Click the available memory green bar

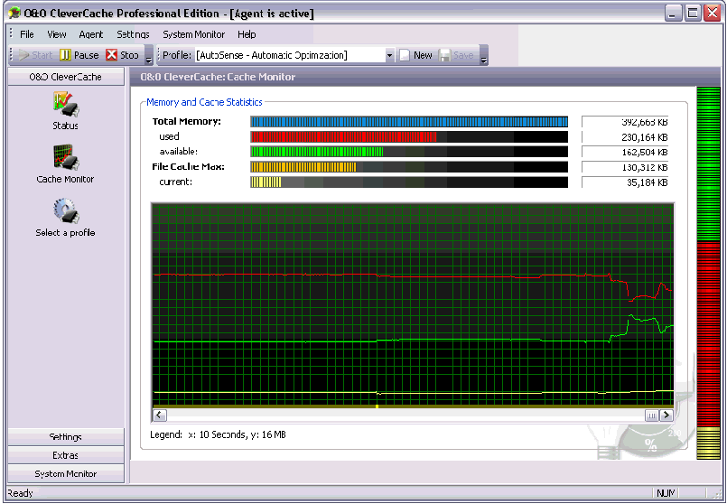(317, 152)
